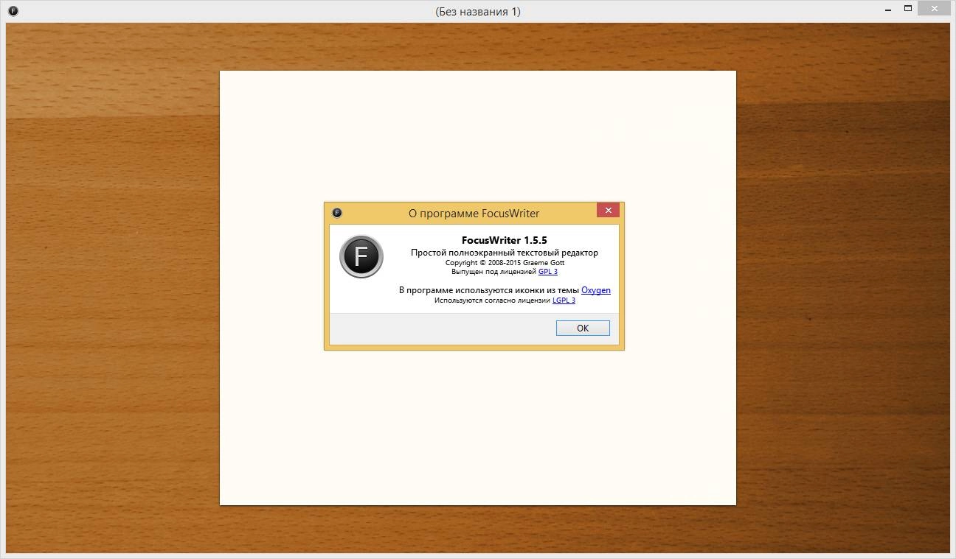
Task: Open the LGPL 3 license link
Action: (x=564, y=300)
